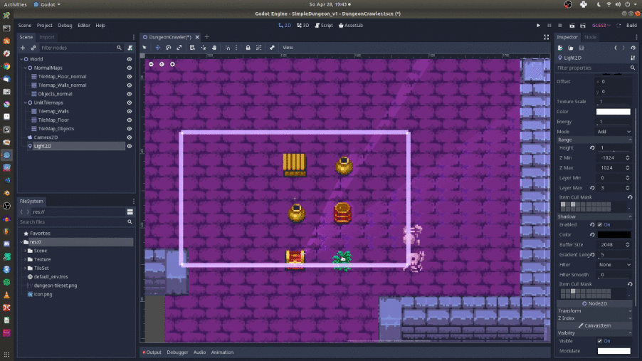Toggle smart snapping in canvas toolbar
This screenshot has height=361, width=642.
tap(228, 48)
